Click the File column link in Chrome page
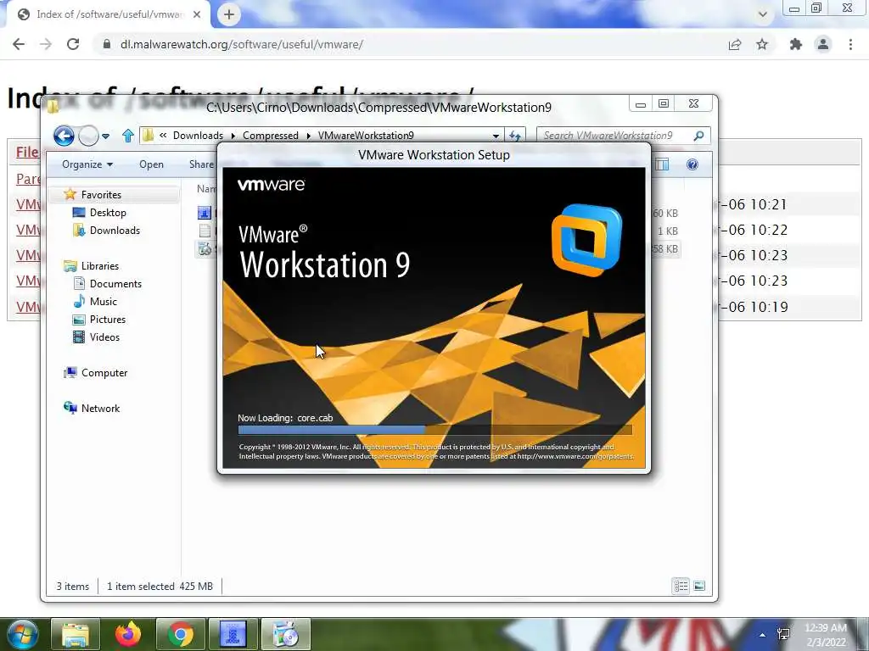This screenshot has width=869, height=651. pos(26,153)
